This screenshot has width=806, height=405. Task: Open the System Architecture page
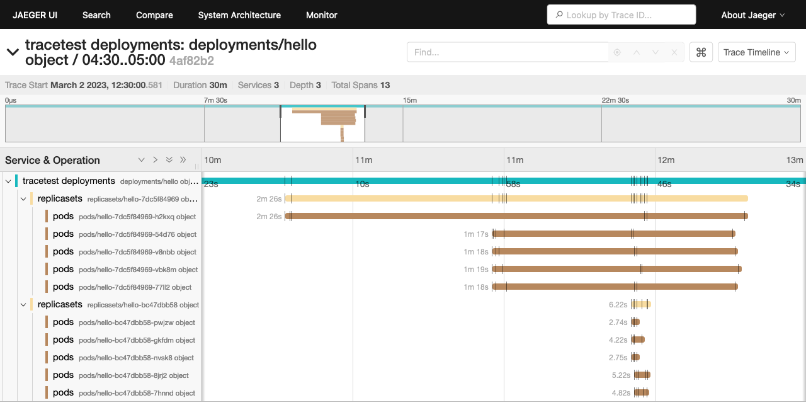pyautogui.click(x=239, y=15)
